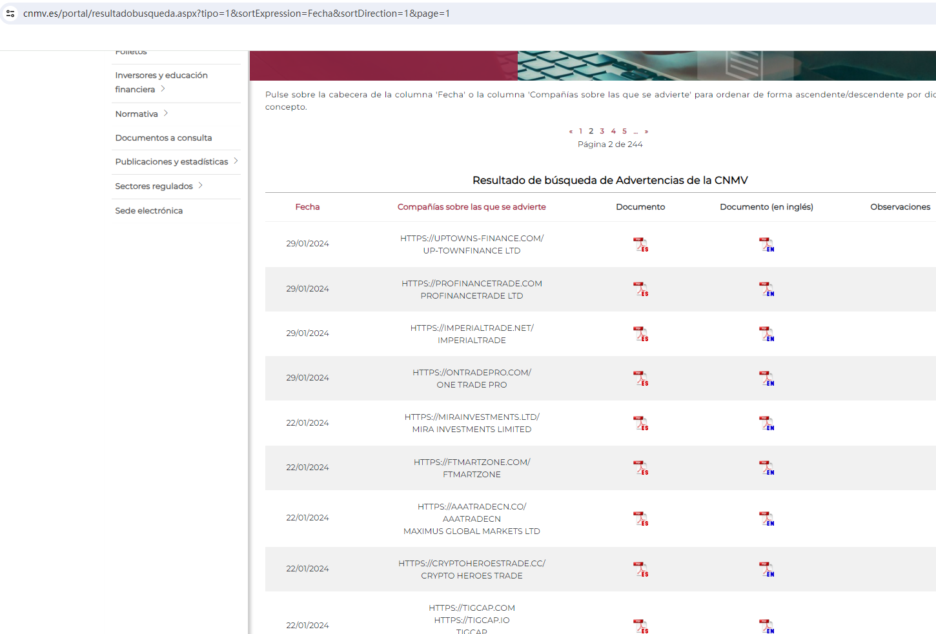Screen dimensions: 936x634
Task: Select HTTPS://CRYPTOHEROESTRADE.CC/ company text
Action: click(472, 564)
